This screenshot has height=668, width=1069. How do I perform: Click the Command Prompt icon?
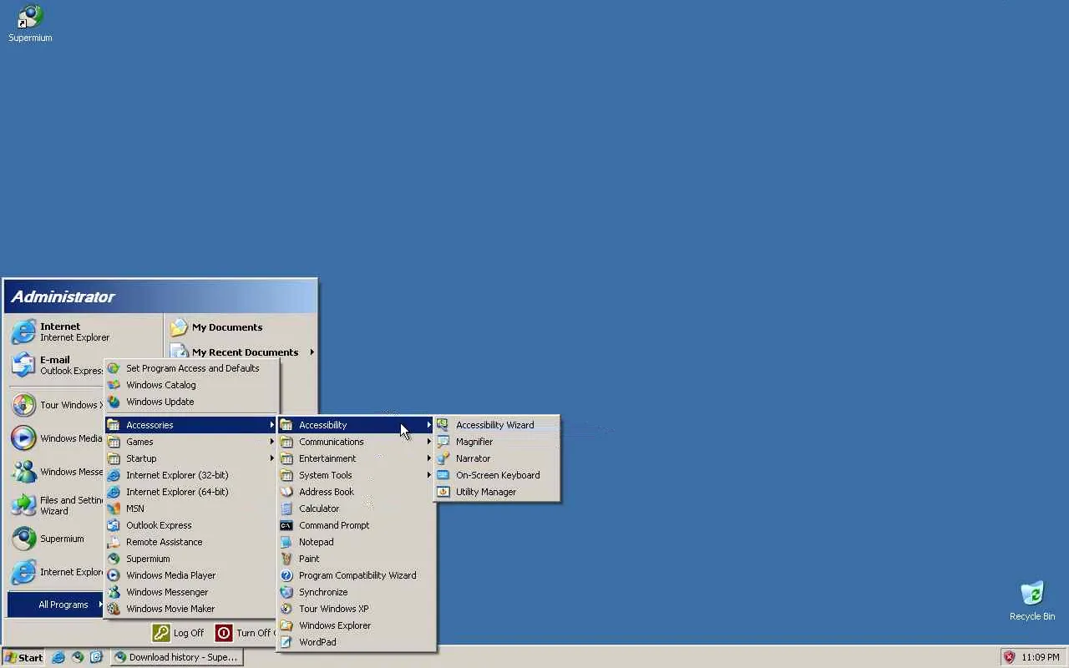pos(286,525)
